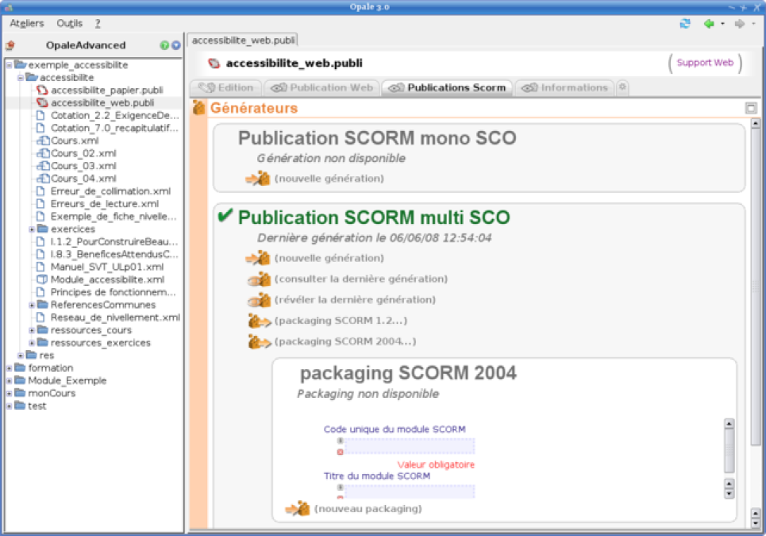Open forward-history dropdown arrow at far right
The image size is (766, 536).
(753, 24)
